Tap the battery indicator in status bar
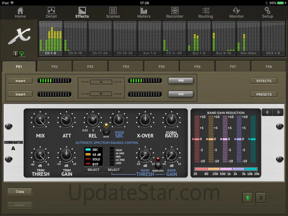The image size is (288, 216). click(281, 3)
